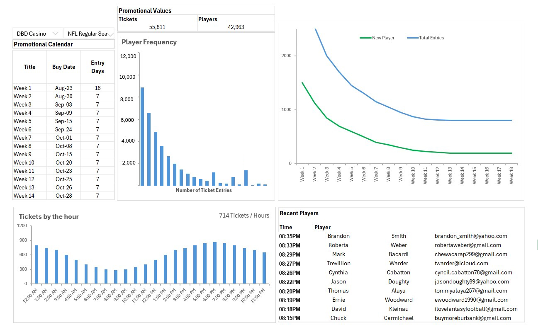Select the Week 1 calendar row title
The height and width of the screenshot is (327, 538).
[22, 88]
